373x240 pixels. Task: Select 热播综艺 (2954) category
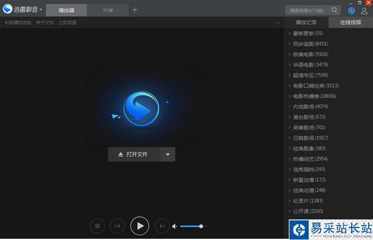[311, 159]
